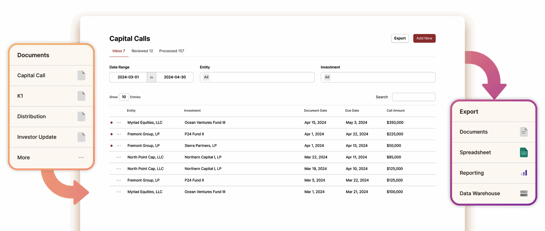Click the Data Warehouse server icon
Viewport: 545px width, 231px height.
click(524, 194)
